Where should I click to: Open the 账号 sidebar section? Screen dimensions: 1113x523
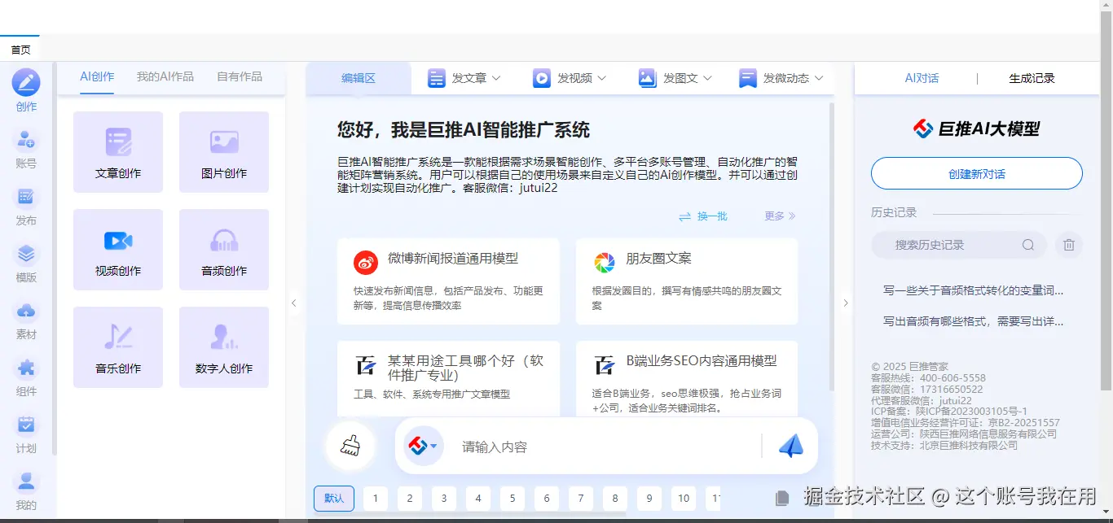point(26,148)
